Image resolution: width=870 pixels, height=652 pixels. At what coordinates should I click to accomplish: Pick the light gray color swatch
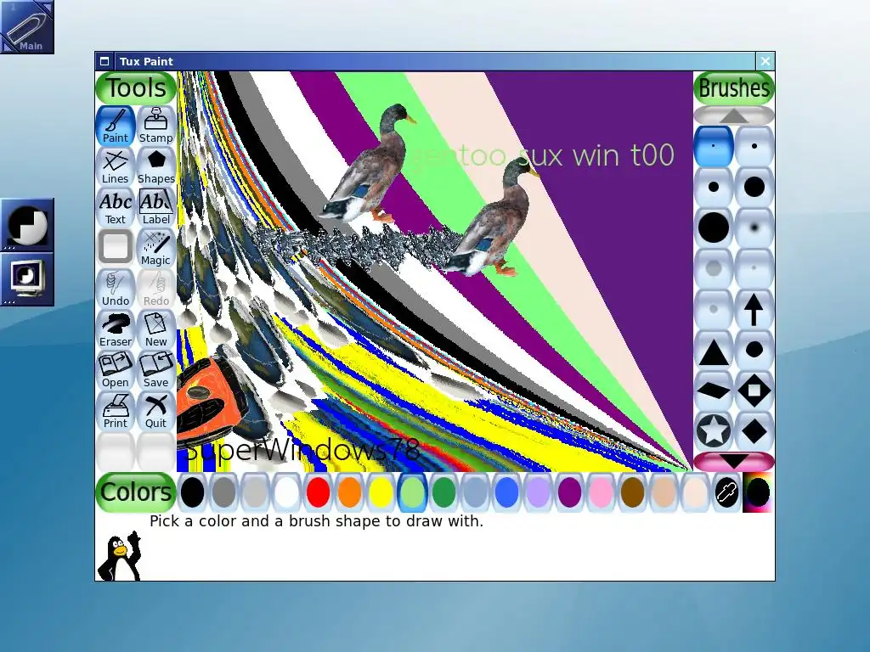pyautogui.click(x=255, y=492)
